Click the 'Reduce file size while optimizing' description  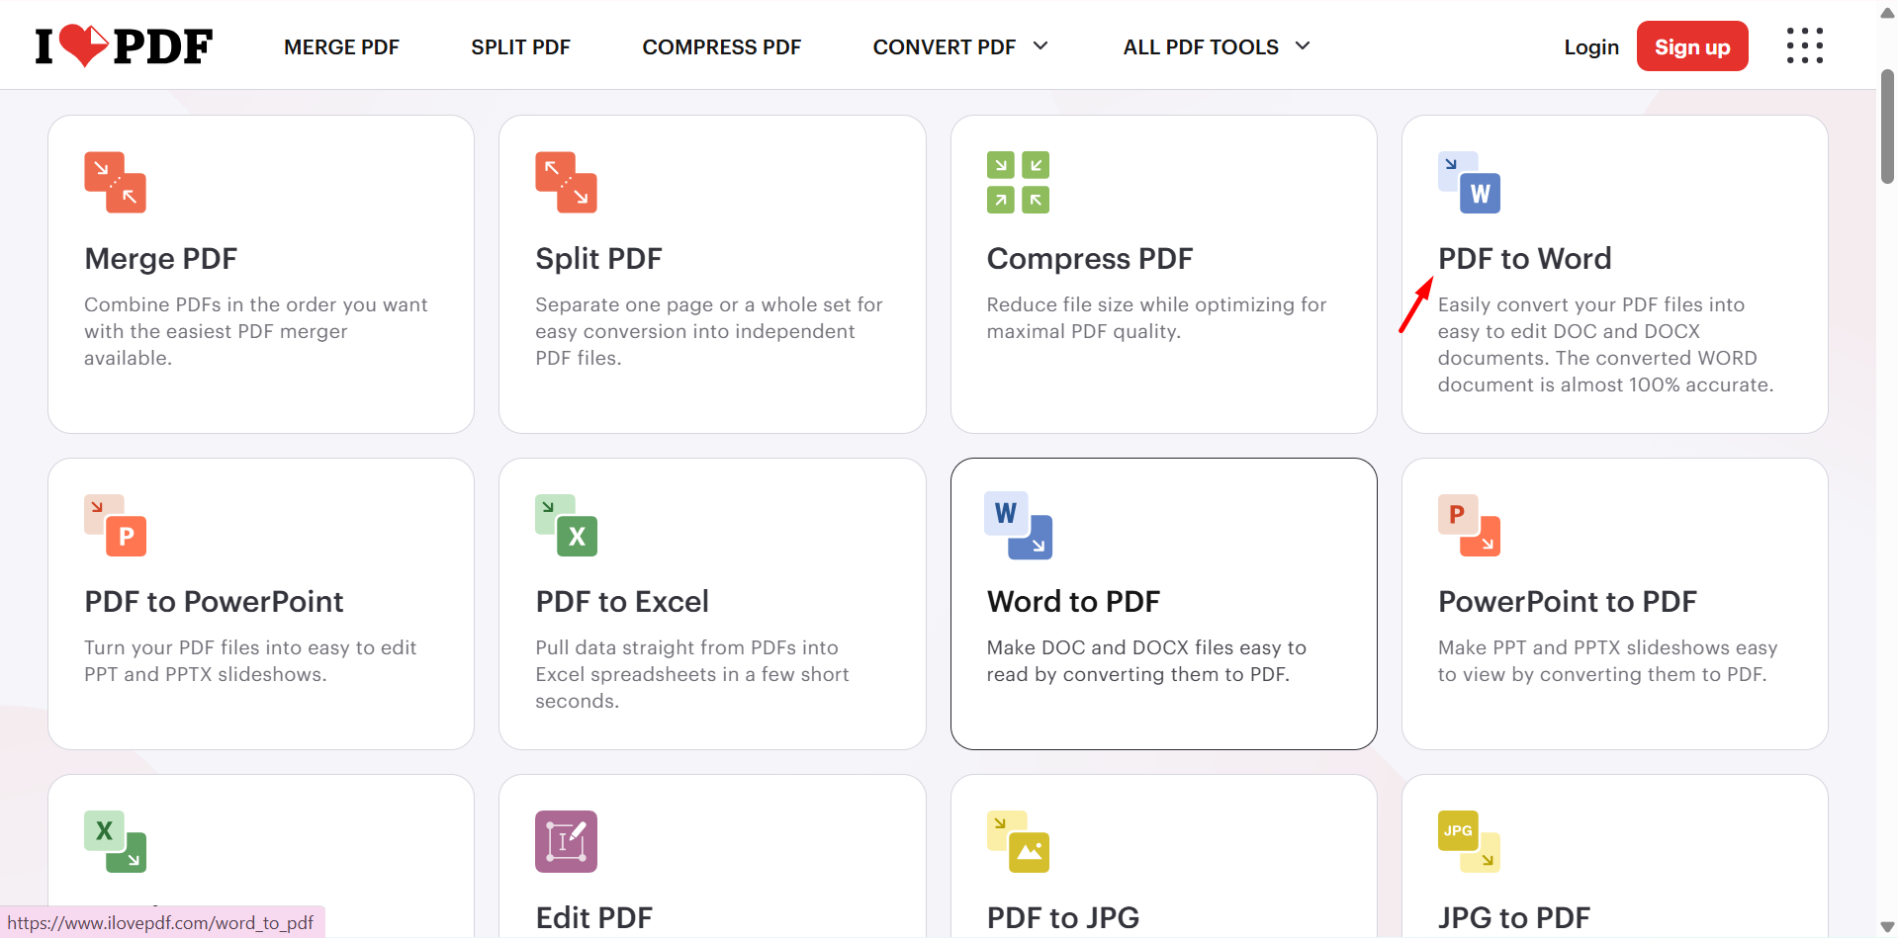1156,318
